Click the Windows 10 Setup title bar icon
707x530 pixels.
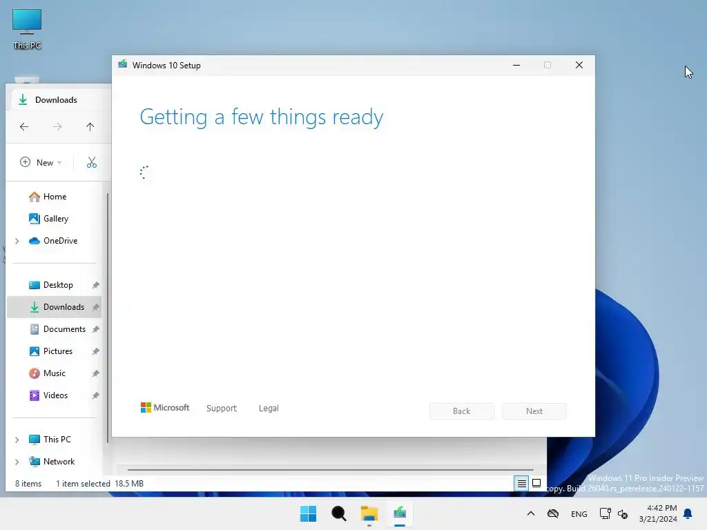[123, 64]
